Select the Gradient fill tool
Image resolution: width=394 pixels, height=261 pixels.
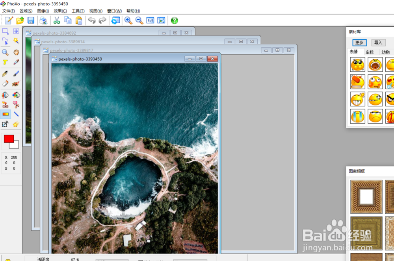click(6, 114)
